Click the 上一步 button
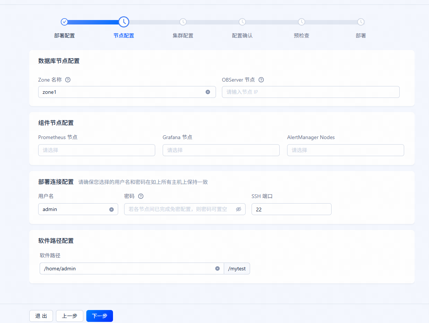 pos(70,316)
